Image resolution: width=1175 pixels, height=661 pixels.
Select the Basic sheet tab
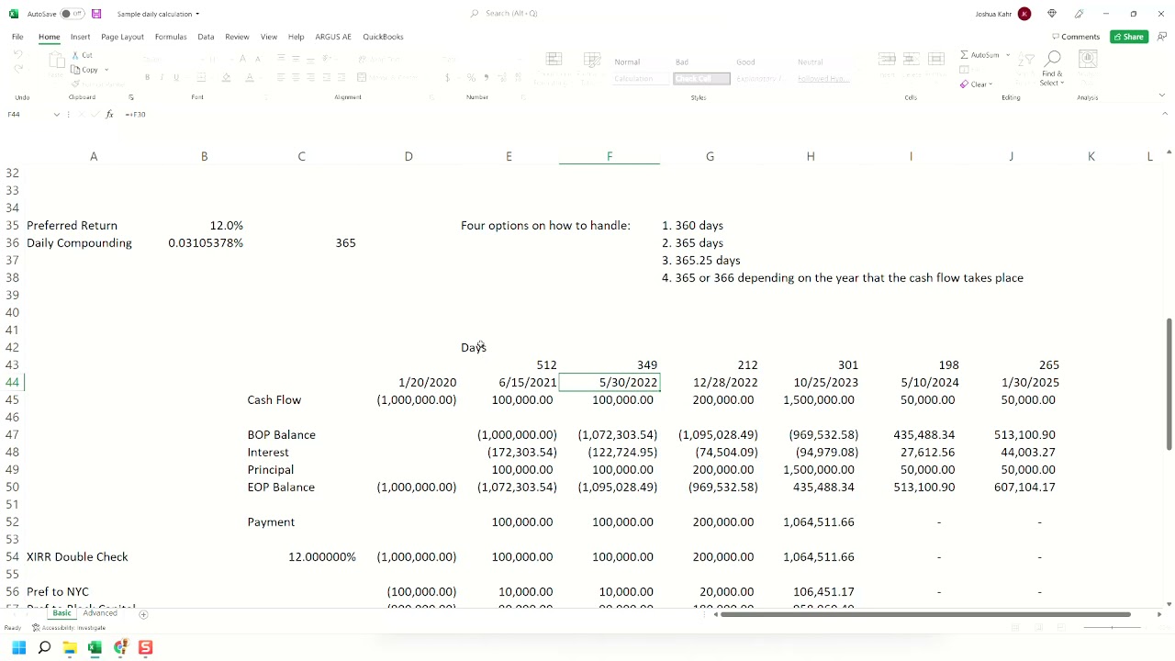pyautogui.click(x=62, y=613)
